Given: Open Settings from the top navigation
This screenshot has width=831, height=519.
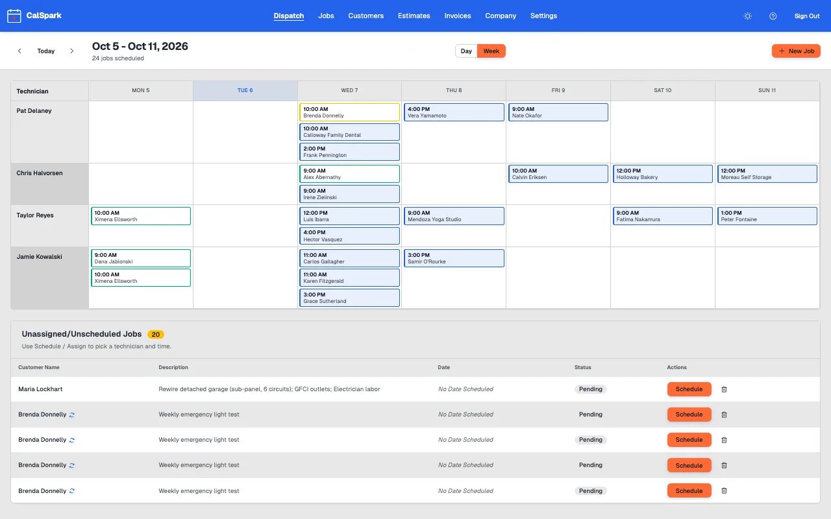Looking at the screenshot, I should 543,16.
